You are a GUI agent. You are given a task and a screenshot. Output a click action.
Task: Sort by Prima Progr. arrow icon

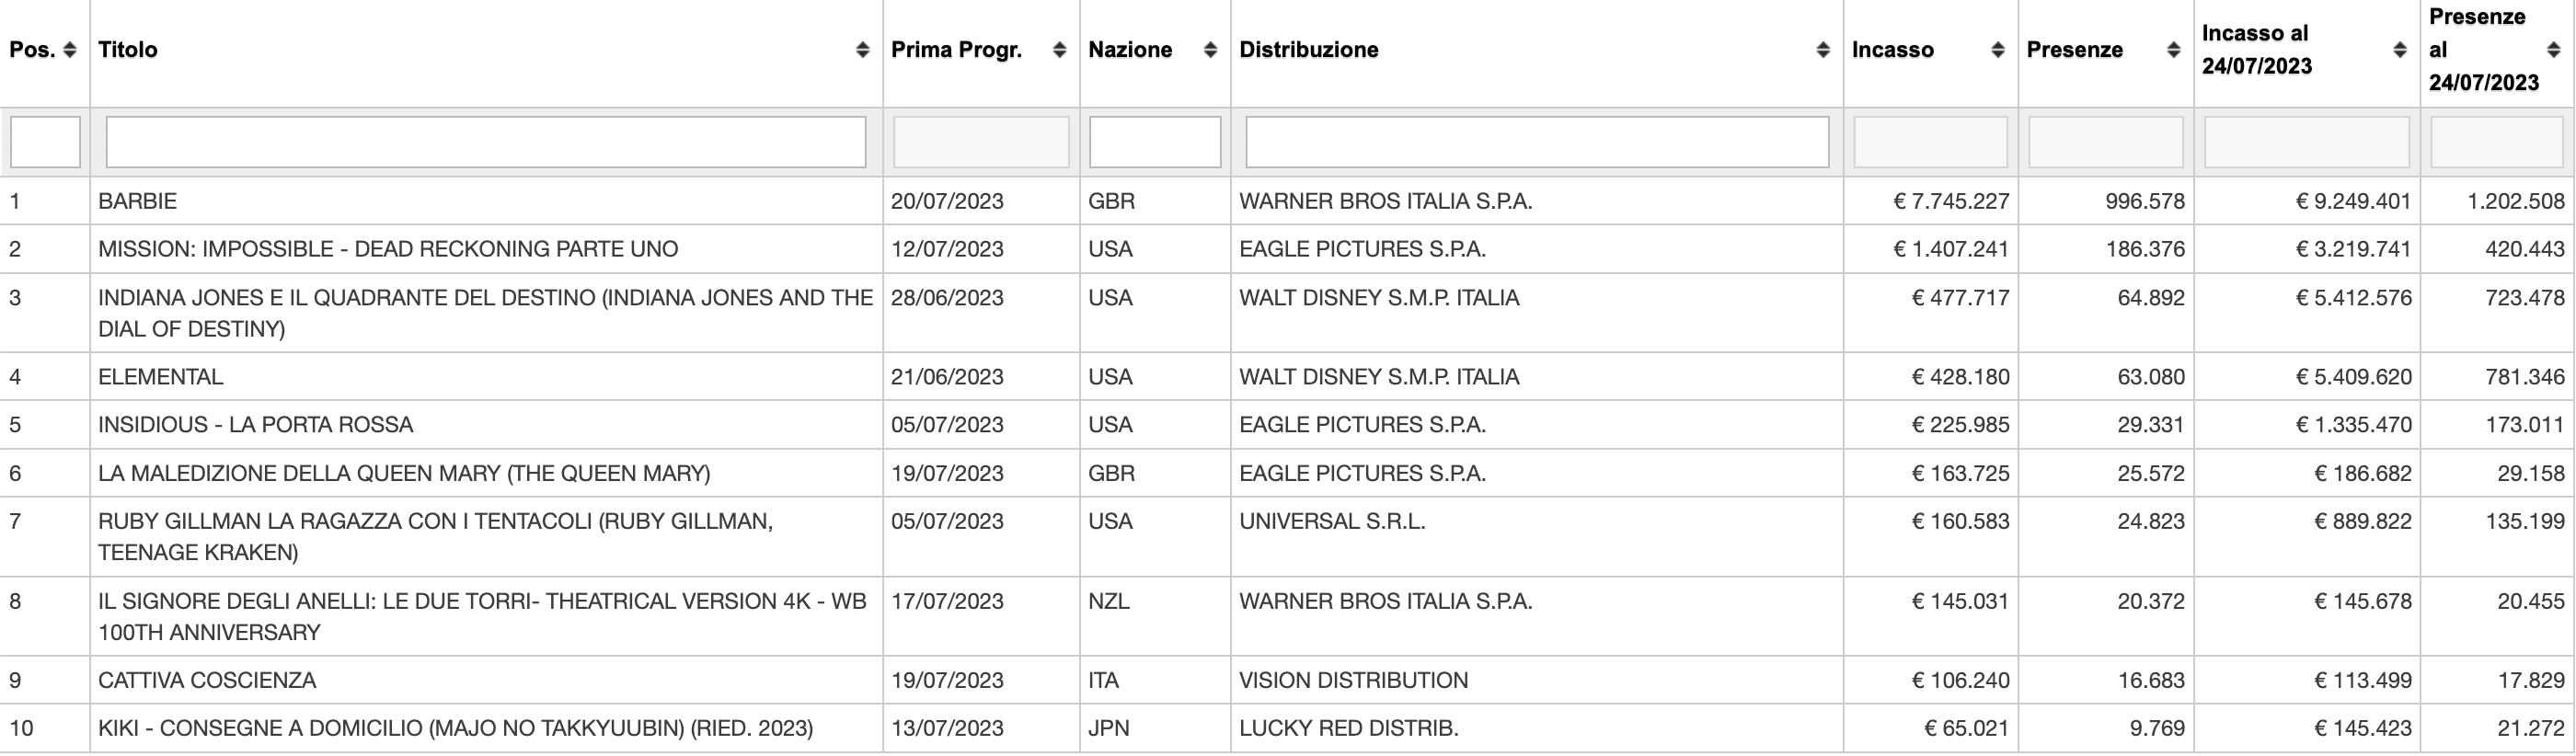click(x=1059, y=50)
